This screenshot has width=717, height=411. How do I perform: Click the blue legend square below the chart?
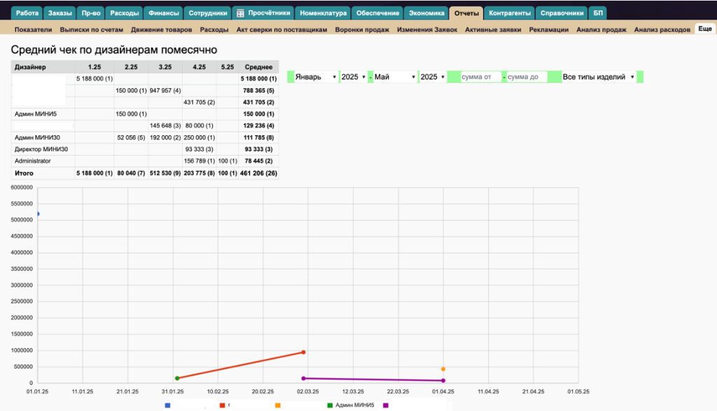click(167, 405)
